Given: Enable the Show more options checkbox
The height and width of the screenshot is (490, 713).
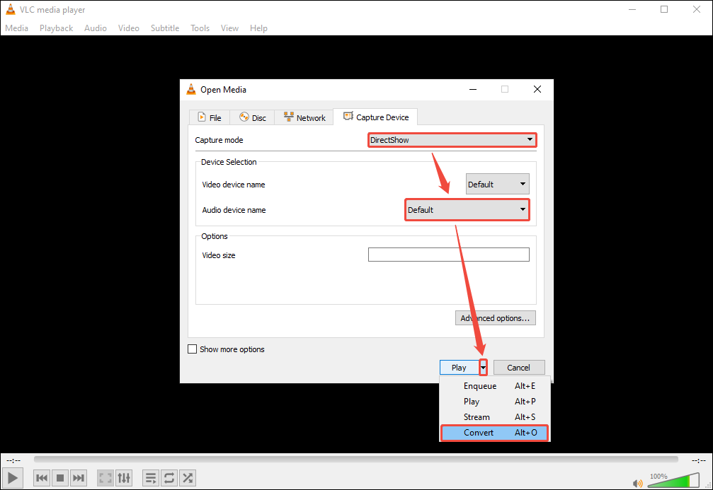Looking at the screenshot, I should [x=192, y=349].
